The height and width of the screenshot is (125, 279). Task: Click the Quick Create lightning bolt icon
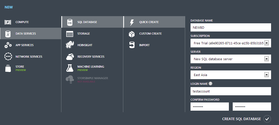pos(132,22)
